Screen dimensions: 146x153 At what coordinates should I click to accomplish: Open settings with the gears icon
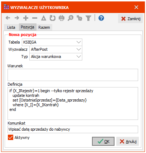[79, 18]
